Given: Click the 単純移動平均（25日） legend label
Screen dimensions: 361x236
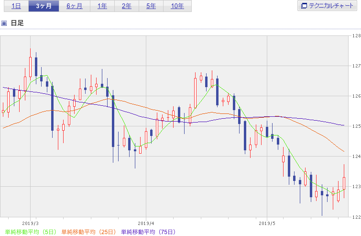Looking at the screenshot, I should (x=88, y=232).
